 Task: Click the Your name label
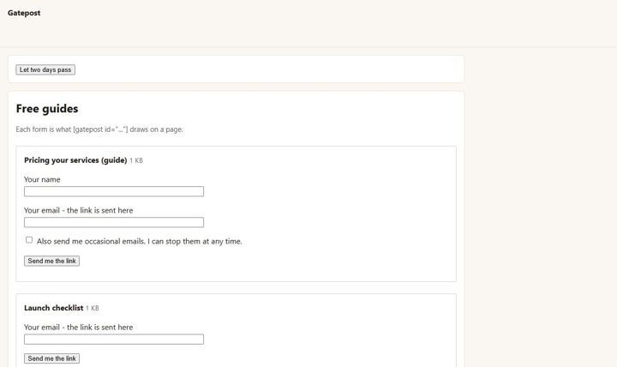click(42, 179)
